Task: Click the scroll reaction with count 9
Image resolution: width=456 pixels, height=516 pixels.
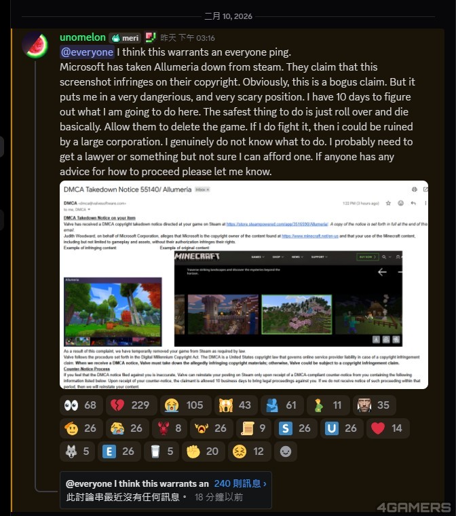Action: coord(254,428)
